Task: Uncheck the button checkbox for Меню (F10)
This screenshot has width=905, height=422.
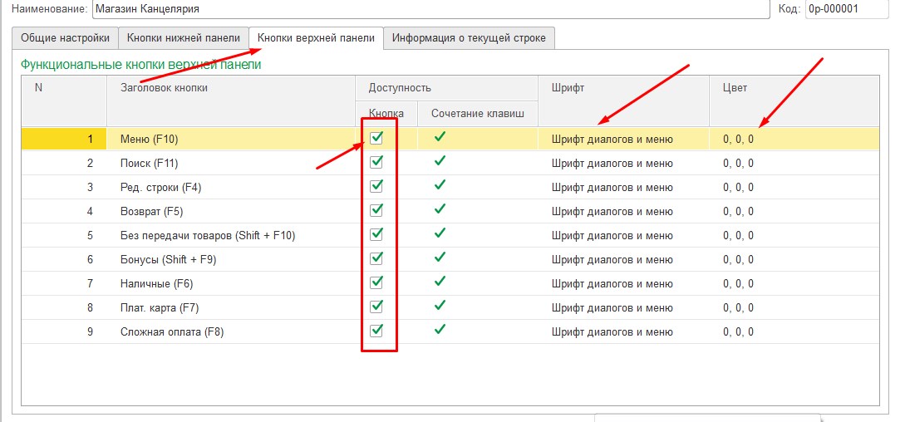Action: coord(376,138)
